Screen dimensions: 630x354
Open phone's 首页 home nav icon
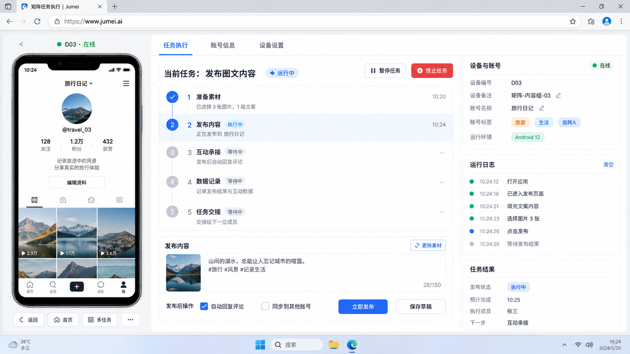click(30, 287)
